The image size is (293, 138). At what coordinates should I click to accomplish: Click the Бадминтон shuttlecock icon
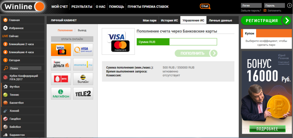point(5,135)
